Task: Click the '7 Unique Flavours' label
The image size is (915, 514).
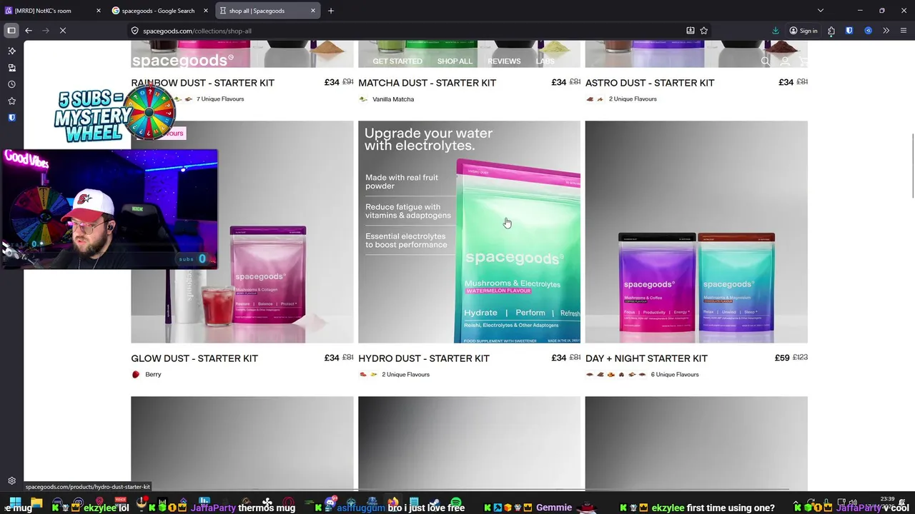Action: [x=220, y=99]
